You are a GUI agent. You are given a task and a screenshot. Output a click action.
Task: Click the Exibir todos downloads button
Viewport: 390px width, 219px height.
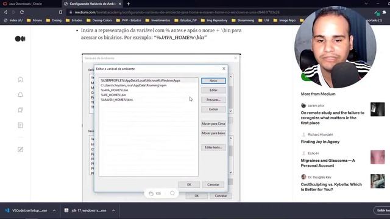coord(382,210)
